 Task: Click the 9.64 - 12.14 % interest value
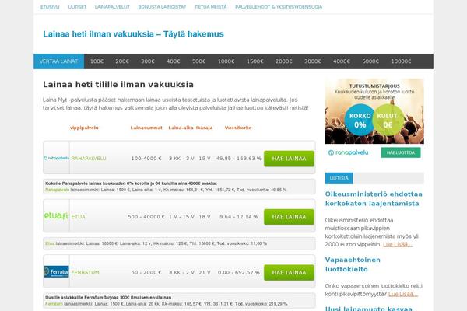[239, 217]
